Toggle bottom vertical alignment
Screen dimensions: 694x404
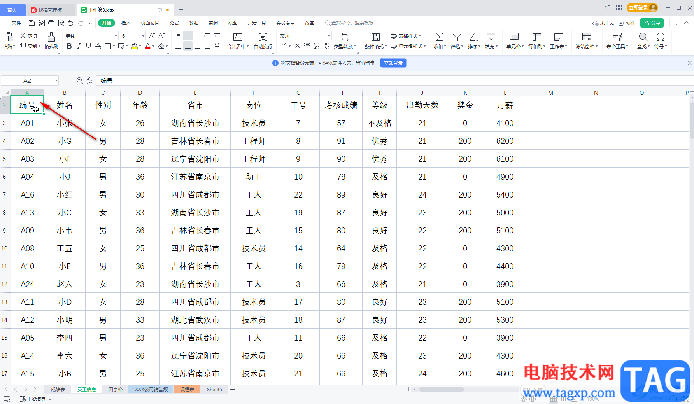tap(198, 36)
